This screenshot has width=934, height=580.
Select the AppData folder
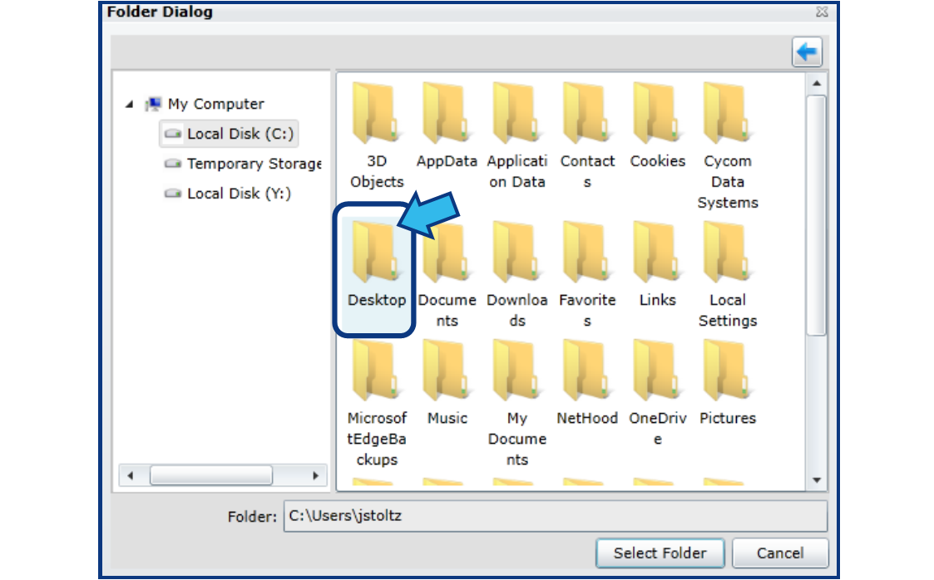click(x=447, y=116)
